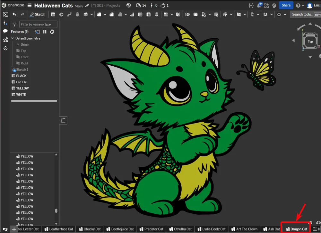Expand the Draft tool dropdown arrow

[x=126, y=14]
